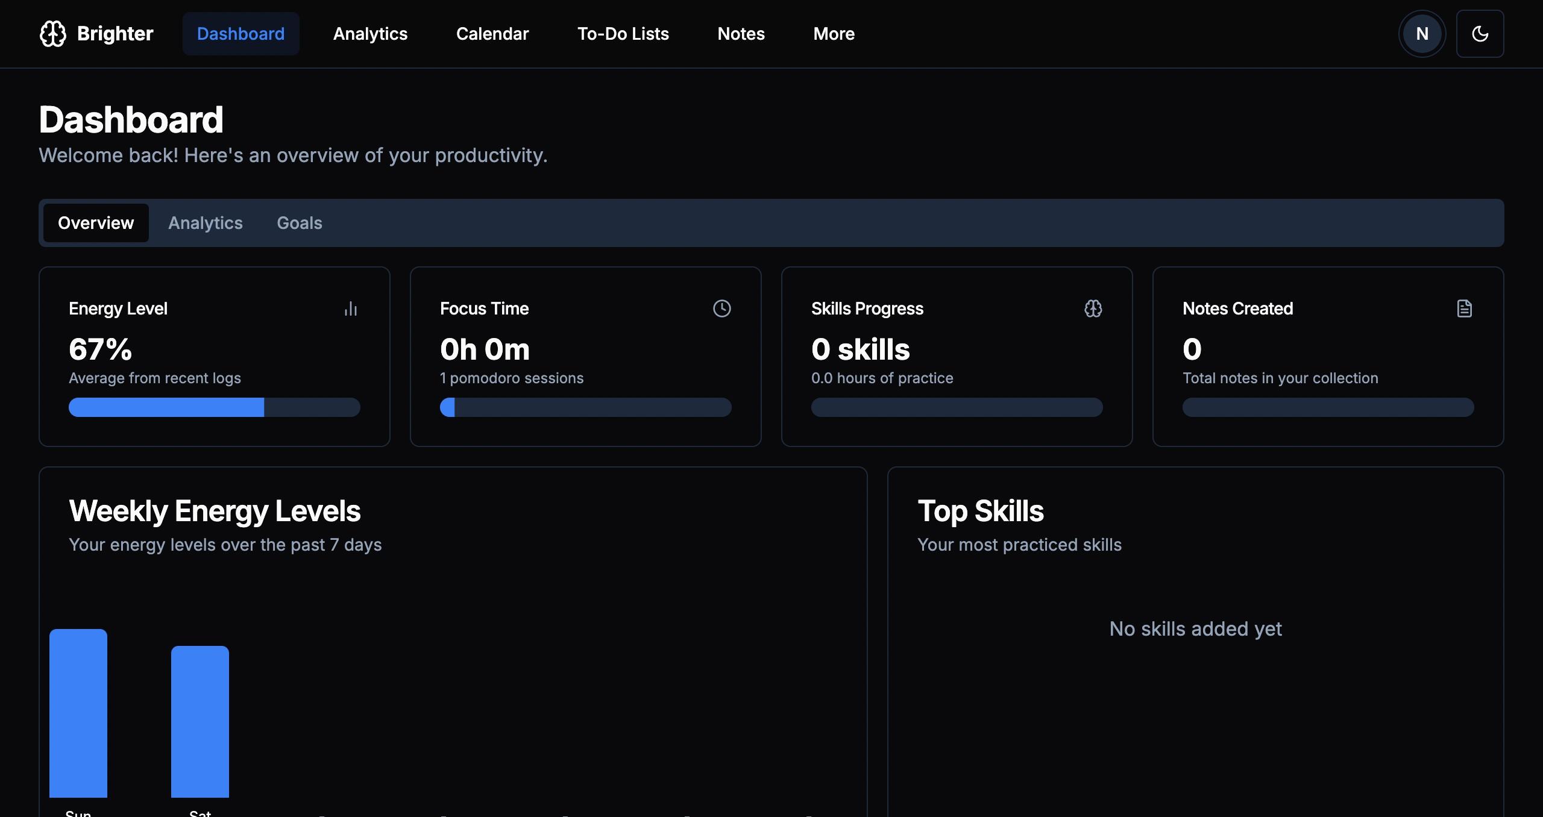The width and height of the screenshot is (1543, 817).
Task: Click the Dashboard page heading
Action: click(131, 119)
